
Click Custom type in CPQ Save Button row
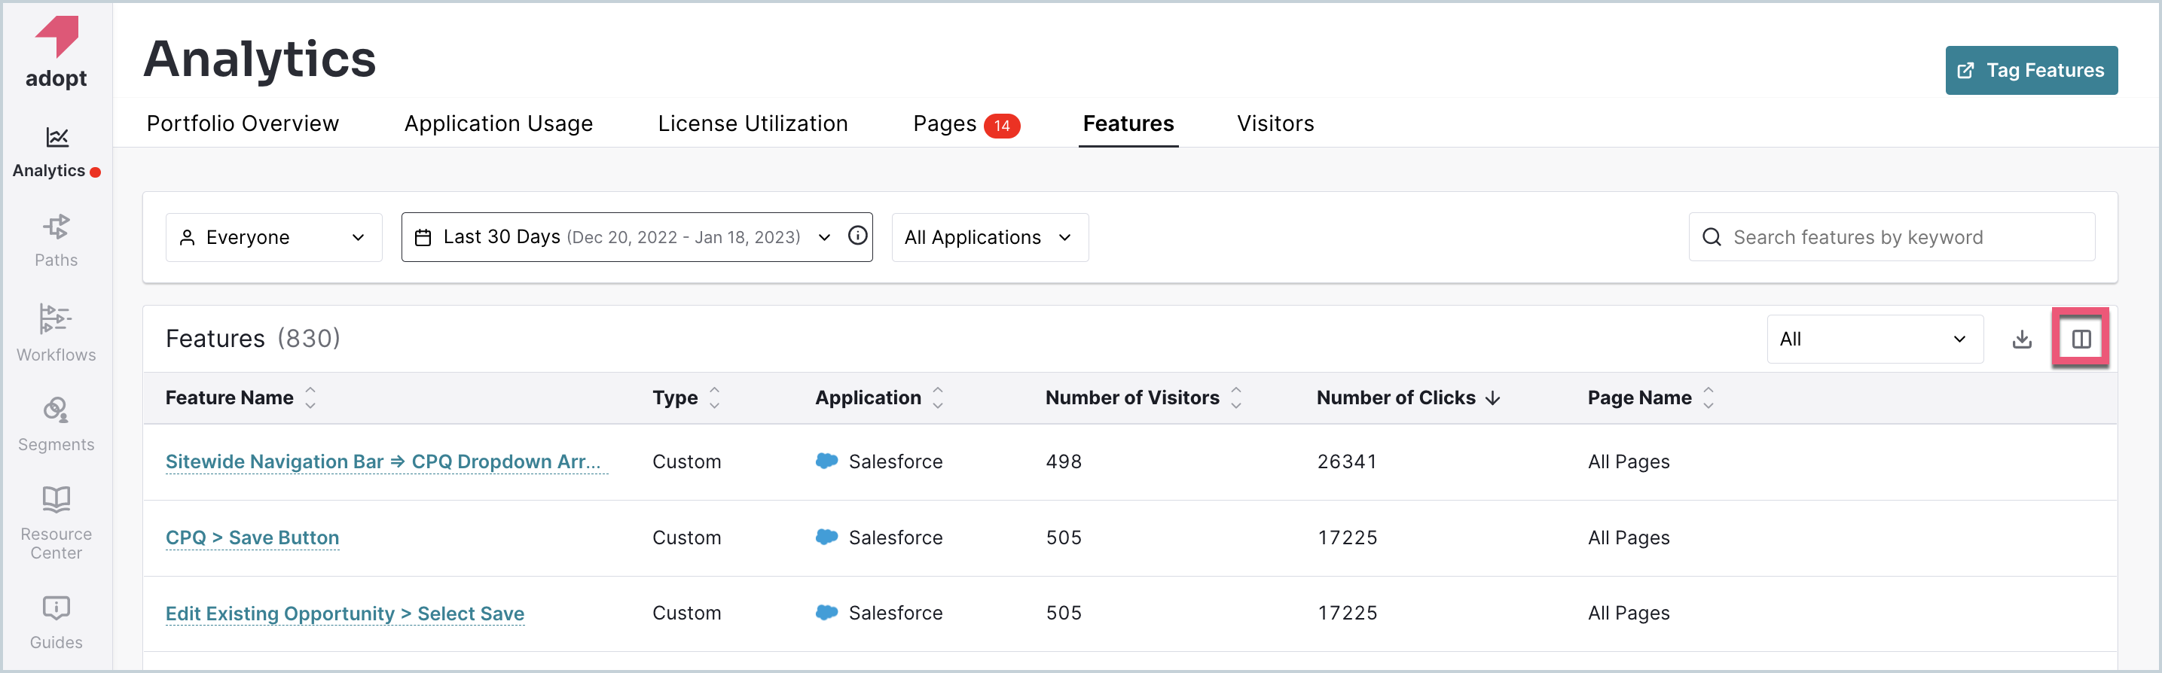click(686, 537)
